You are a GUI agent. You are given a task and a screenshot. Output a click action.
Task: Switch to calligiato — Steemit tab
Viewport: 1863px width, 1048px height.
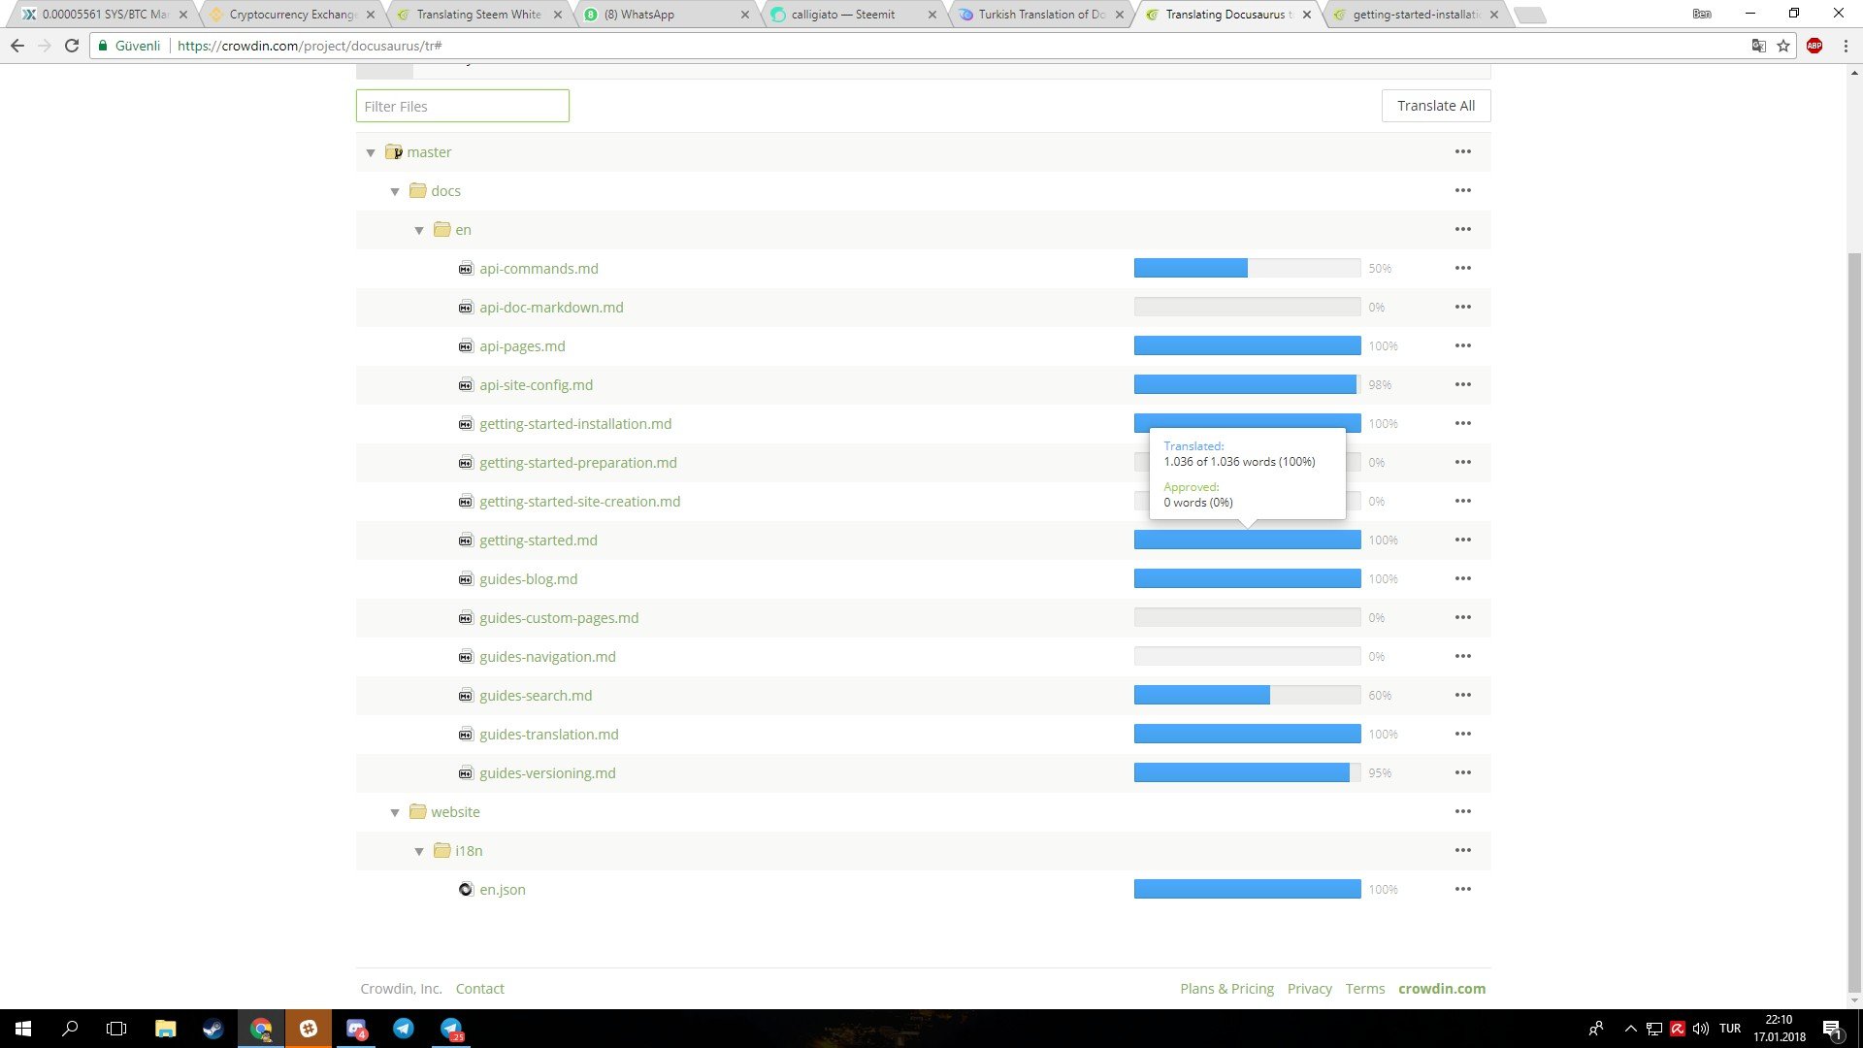852,15
